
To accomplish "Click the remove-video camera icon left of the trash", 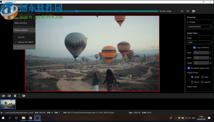I will (x=9, y=96).
